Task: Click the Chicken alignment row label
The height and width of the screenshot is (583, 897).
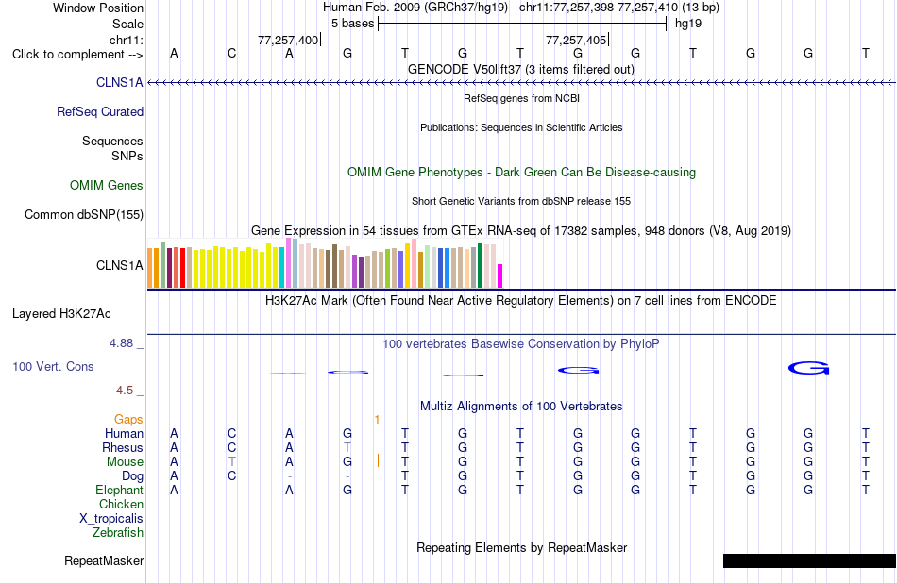Action: pos(121,505)
